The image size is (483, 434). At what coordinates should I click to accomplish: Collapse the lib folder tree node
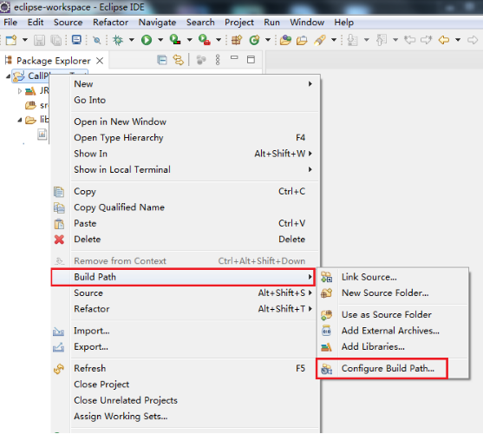[x=20, y=120]
